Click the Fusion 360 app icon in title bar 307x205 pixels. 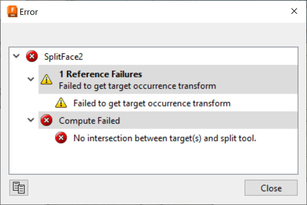click(x=12, y=12)
